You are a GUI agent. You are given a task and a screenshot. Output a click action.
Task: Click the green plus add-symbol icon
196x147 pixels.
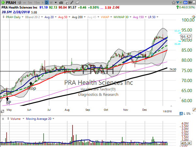tap(3, 2)
